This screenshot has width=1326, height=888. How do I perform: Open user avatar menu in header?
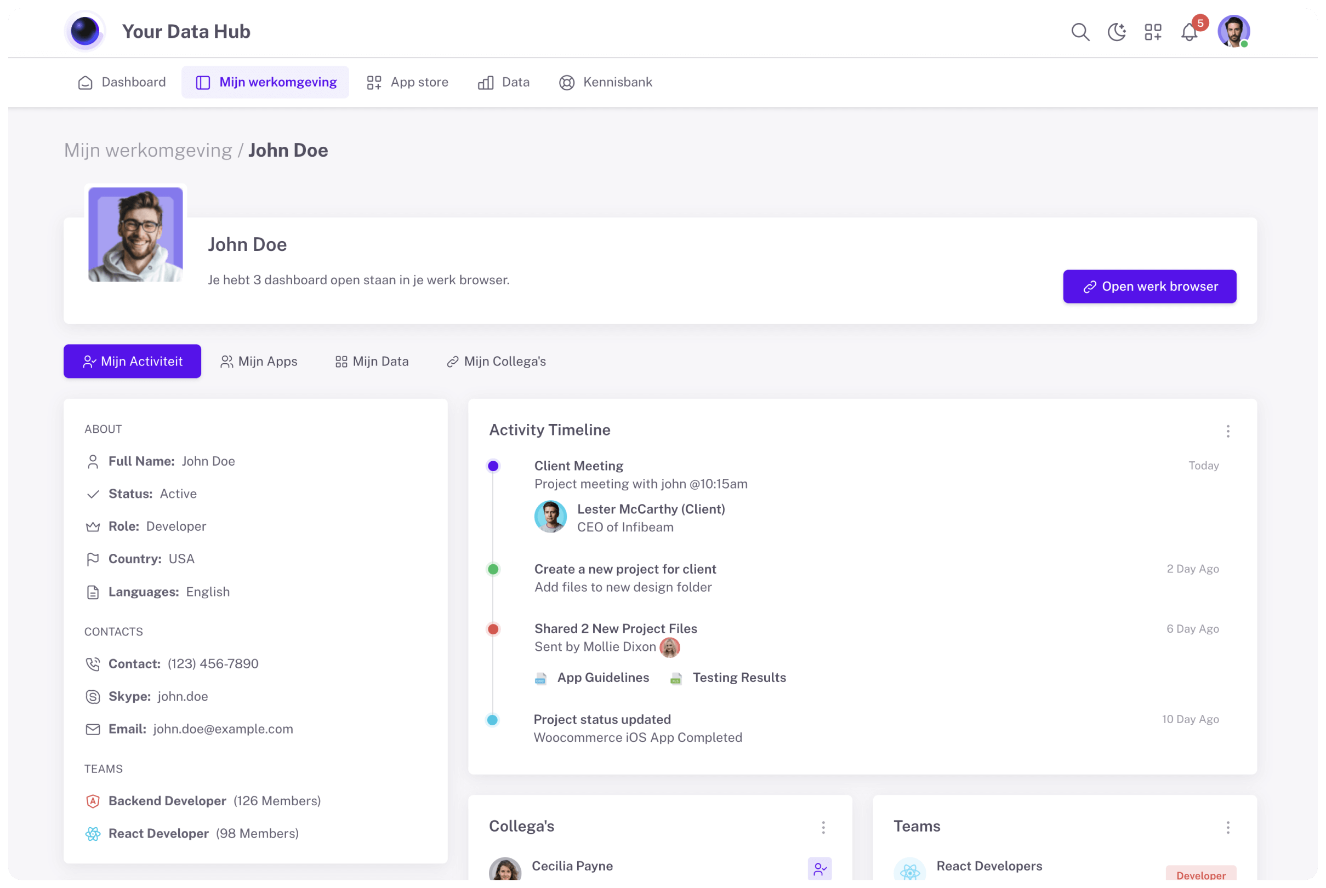click(1233, 31)
